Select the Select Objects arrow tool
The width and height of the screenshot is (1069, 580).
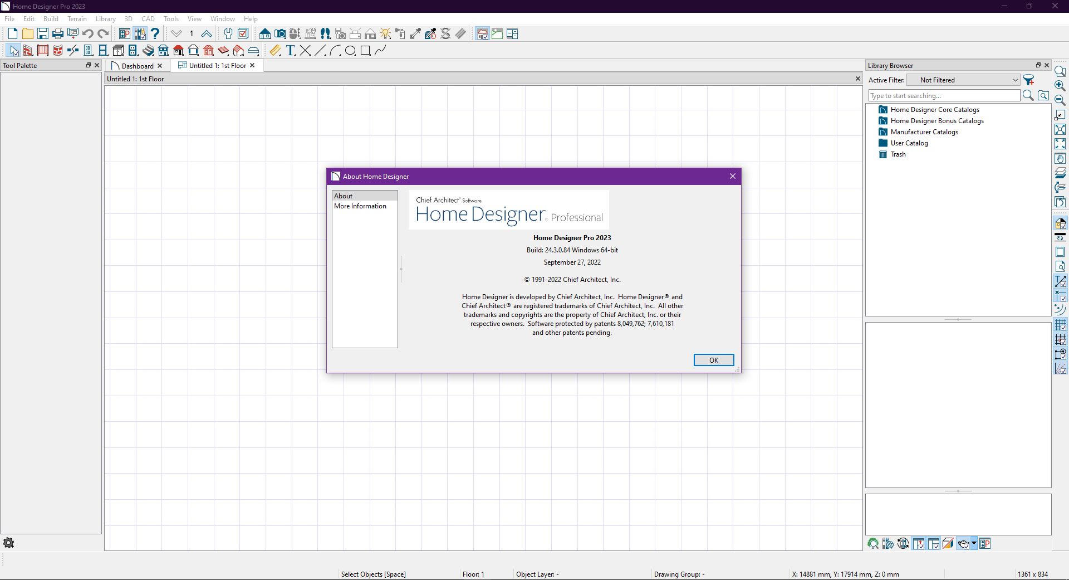point(13,51)
